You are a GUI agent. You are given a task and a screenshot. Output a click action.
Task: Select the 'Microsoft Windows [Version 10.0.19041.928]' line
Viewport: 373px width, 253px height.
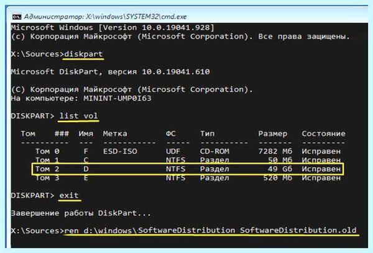pos(113,27)
